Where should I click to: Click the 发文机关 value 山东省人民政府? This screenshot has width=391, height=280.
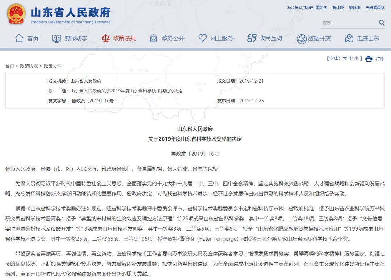click(x=86, y=81)
